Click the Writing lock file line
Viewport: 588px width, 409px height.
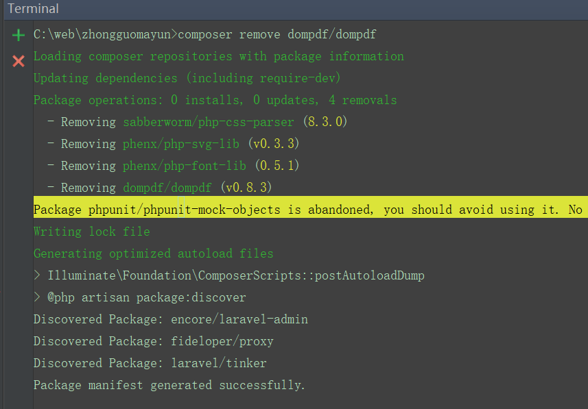pyautogui.click(x=92, y=232)
